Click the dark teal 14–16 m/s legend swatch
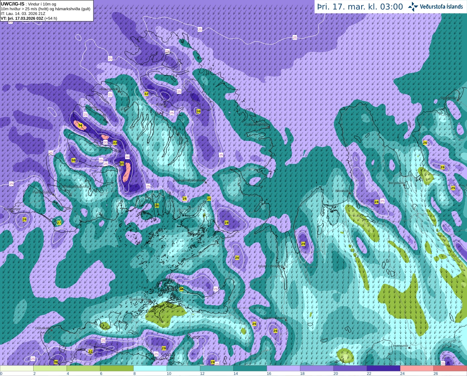This screenshot has height=376, width=467. pos(250,368)
